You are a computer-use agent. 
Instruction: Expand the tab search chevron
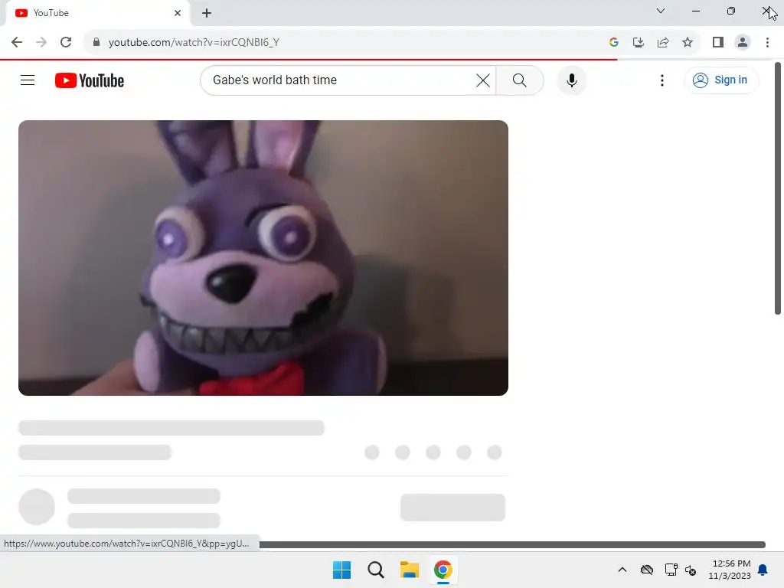pyautogui.click(x=661, y=11)
